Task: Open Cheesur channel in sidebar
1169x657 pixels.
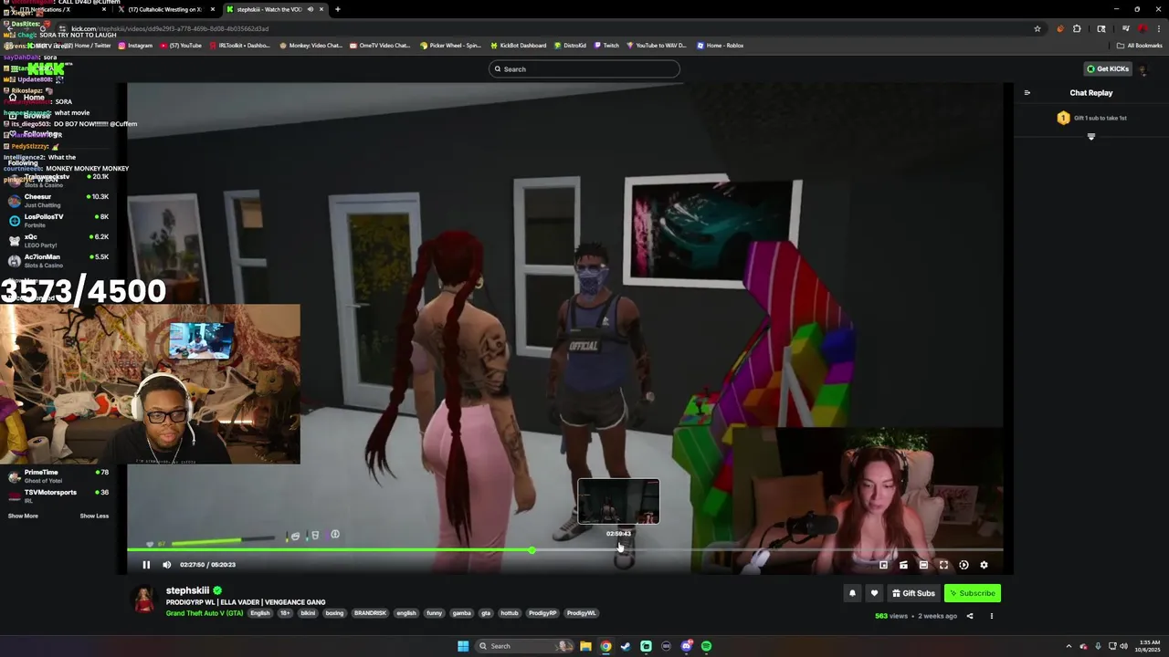Action: coord(57,201)
